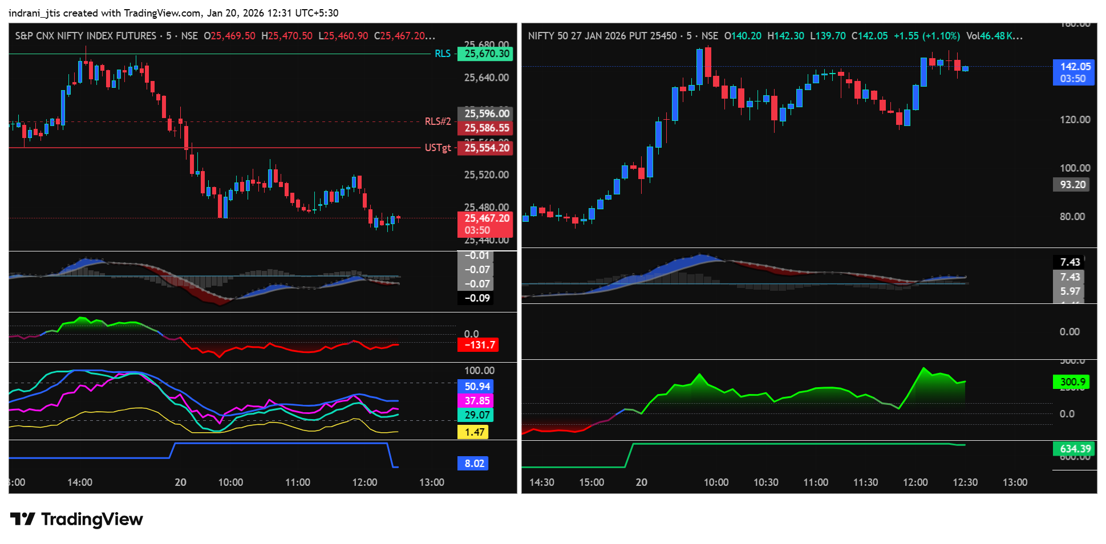The width and height of the screenshot is (1106, 544).
Task: Click the 12:30 time label on put chart
Action: tap(965, 482)
